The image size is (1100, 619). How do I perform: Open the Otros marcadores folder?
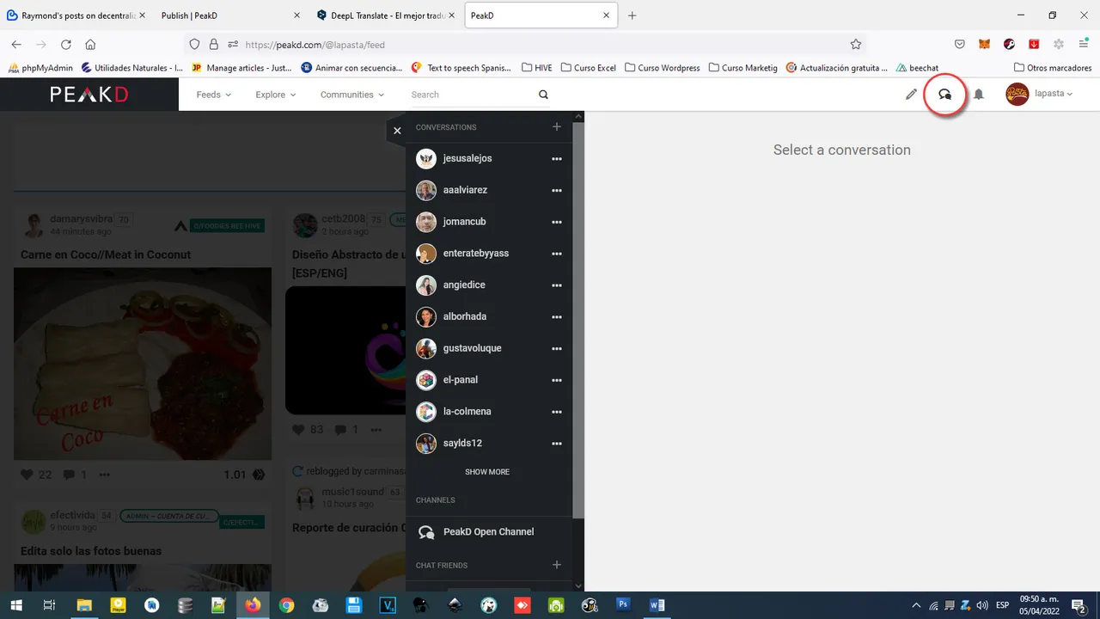pos(1053,68)
